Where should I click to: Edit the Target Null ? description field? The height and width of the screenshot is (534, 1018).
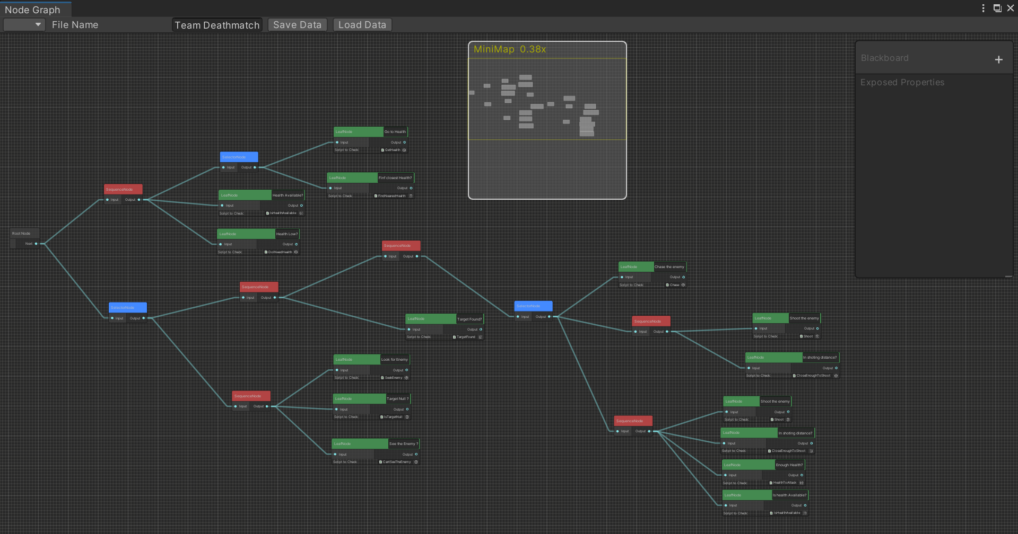398,399
